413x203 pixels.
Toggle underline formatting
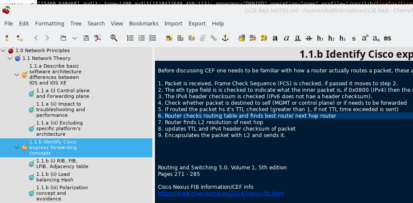(x=298, y=38)
